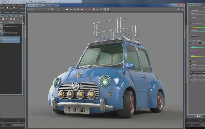This screenshot has height=129, width=205.
Task: Set history image as A
Action: (11, 19)
